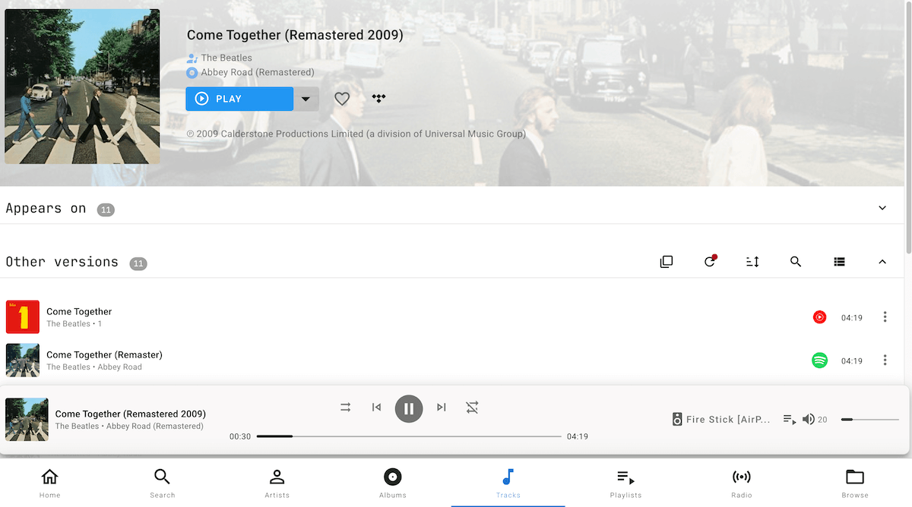Go back to the previous track
The height and width of the screenshot is (507, 912).
[x=376, y=408]
